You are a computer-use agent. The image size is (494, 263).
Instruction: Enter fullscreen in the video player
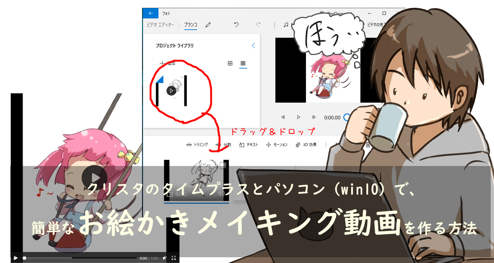[x=174, y=258]
